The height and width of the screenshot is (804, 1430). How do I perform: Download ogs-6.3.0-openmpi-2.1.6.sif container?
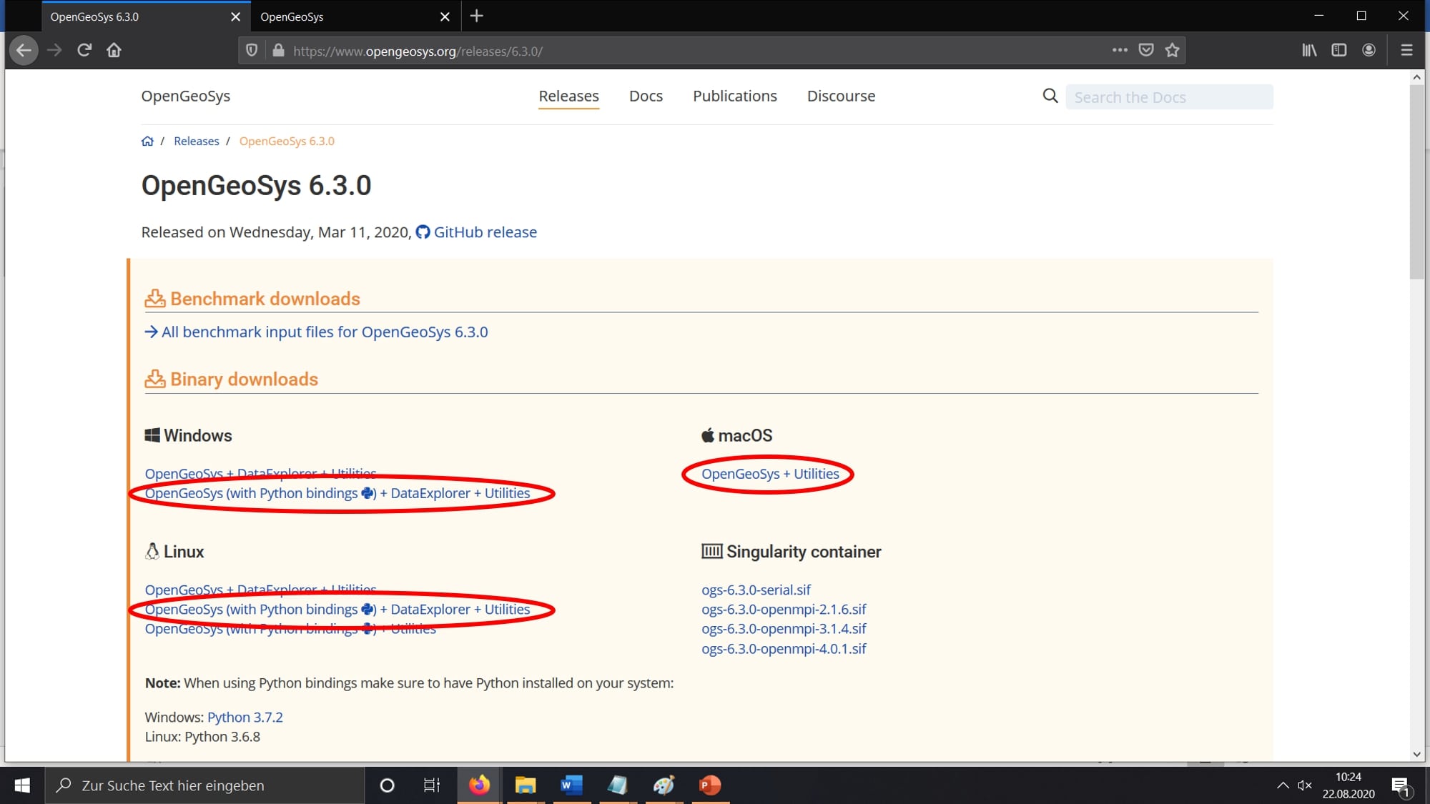click(x=784, y=609)
